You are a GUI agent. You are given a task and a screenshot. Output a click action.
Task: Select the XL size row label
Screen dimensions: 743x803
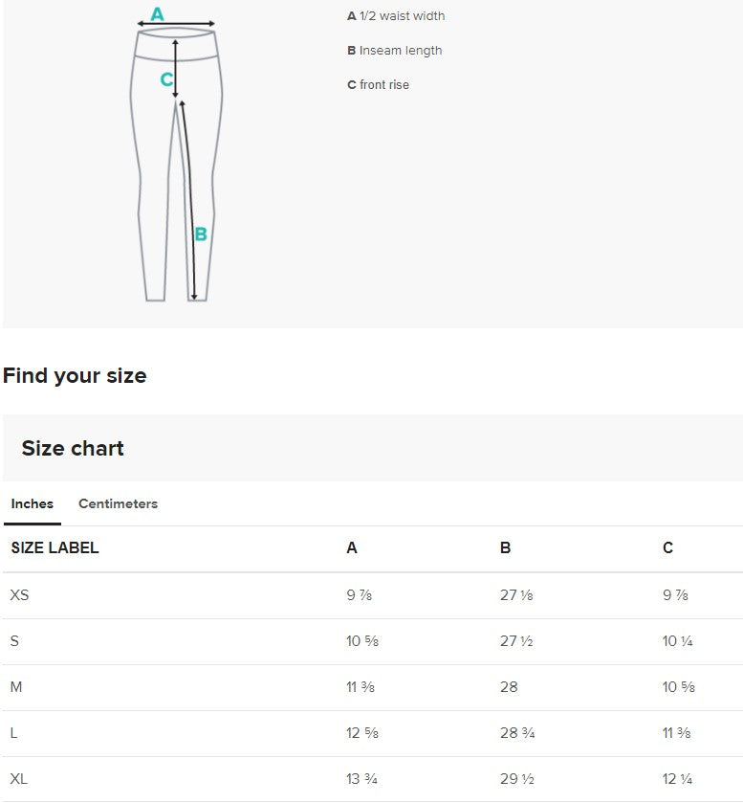click(19, 779)
